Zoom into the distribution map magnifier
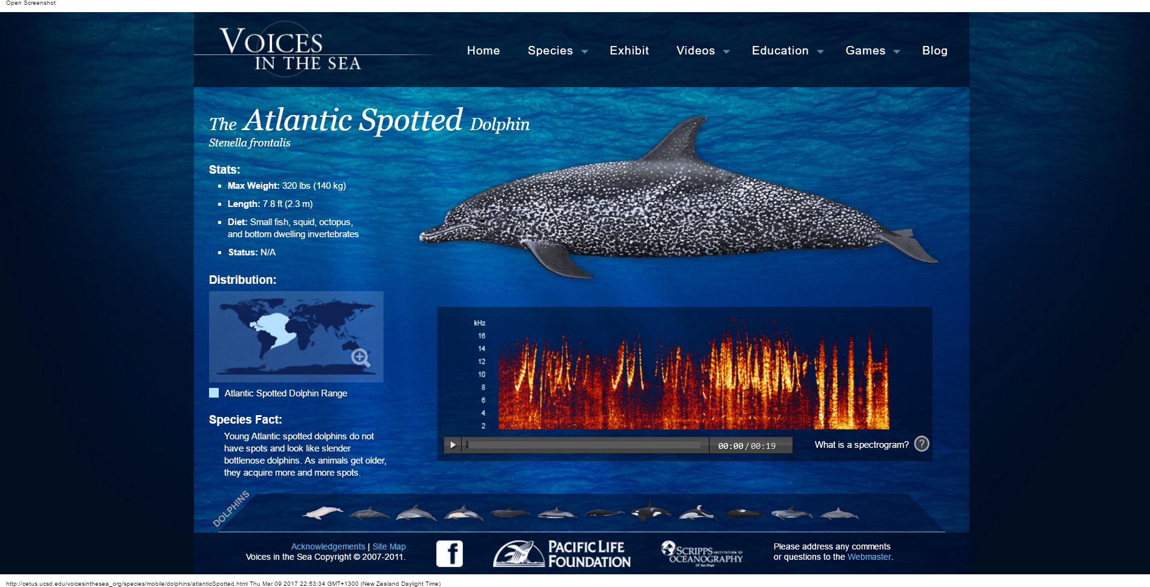 click(361, 358)
